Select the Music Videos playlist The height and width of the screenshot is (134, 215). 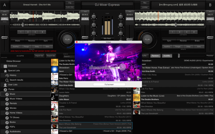(26, 99)
